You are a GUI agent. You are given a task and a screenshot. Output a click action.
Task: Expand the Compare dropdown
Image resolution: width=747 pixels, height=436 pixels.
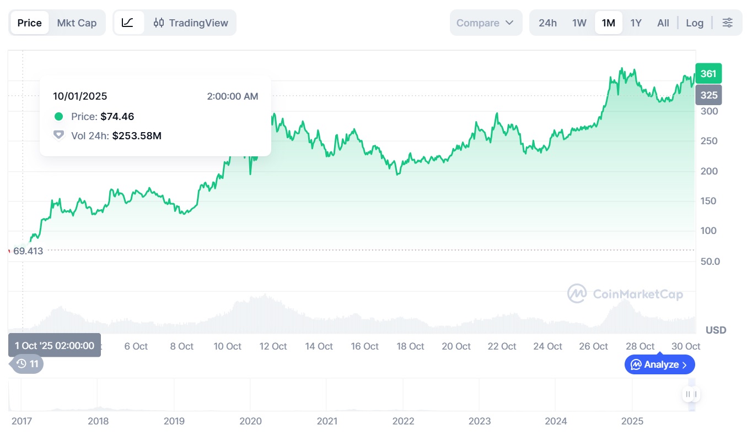(485, 23)
